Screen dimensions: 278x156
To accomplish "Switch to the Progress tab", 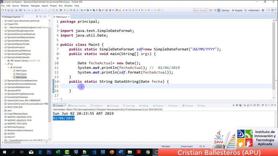I will 158,106.
